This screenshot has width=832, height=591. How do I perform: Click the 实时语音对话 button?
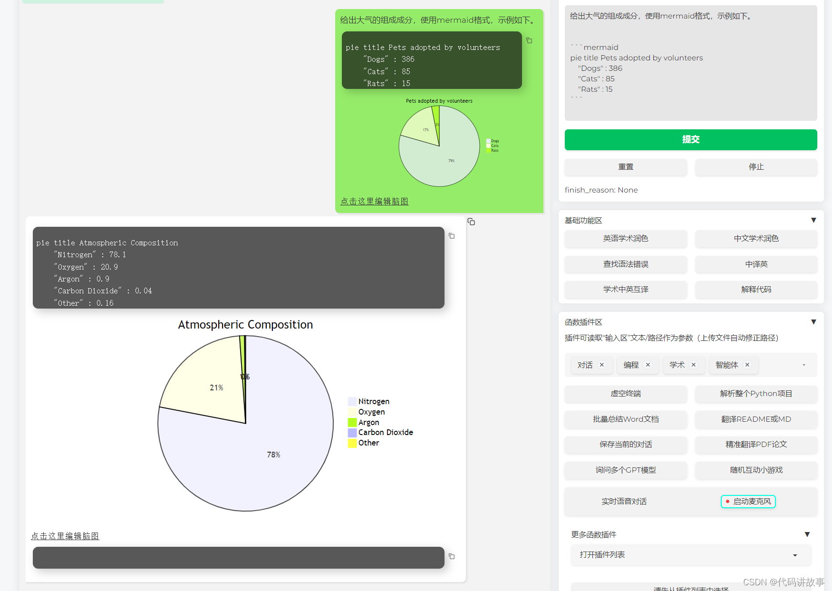click(x=624, y=502)
